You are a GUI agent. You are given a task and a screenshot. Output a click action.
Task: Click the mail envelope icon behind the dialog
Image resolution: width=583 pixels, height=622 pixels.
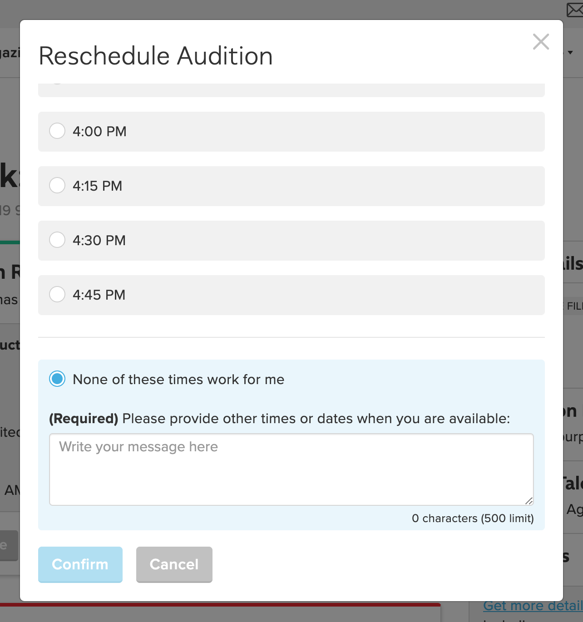coord(575,10)
